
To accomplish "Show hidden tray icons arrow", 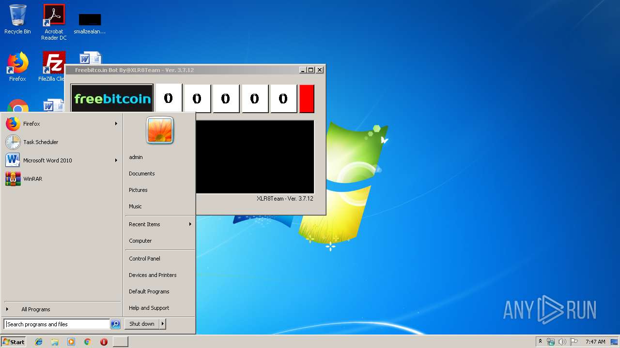I will (540, 342).
